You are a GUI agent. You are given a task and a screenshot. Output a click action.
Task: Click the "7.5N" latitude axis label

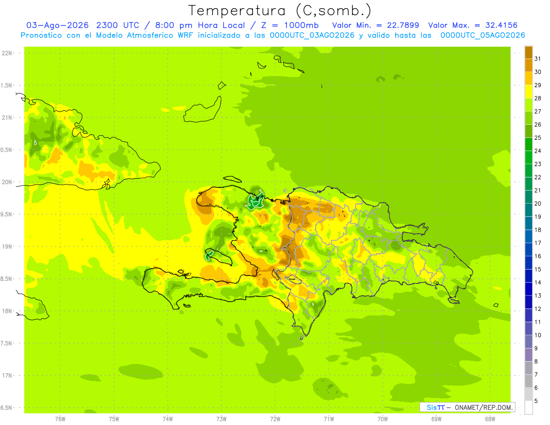click(7, 343)
